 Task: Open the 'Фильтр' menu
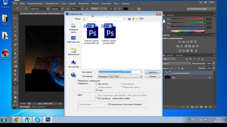tap(95, 4)
